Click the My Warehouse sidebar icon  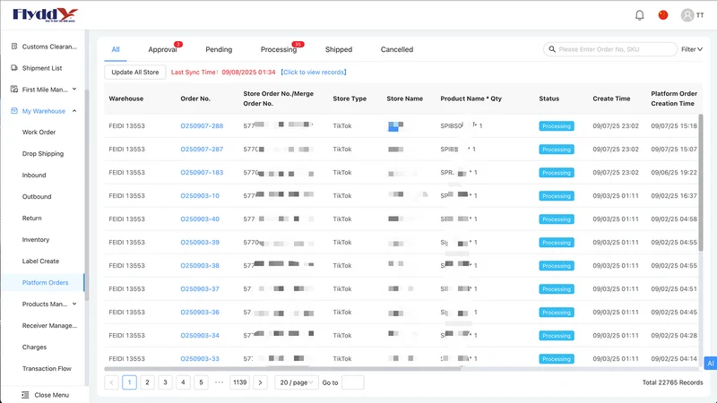point(14,110)
